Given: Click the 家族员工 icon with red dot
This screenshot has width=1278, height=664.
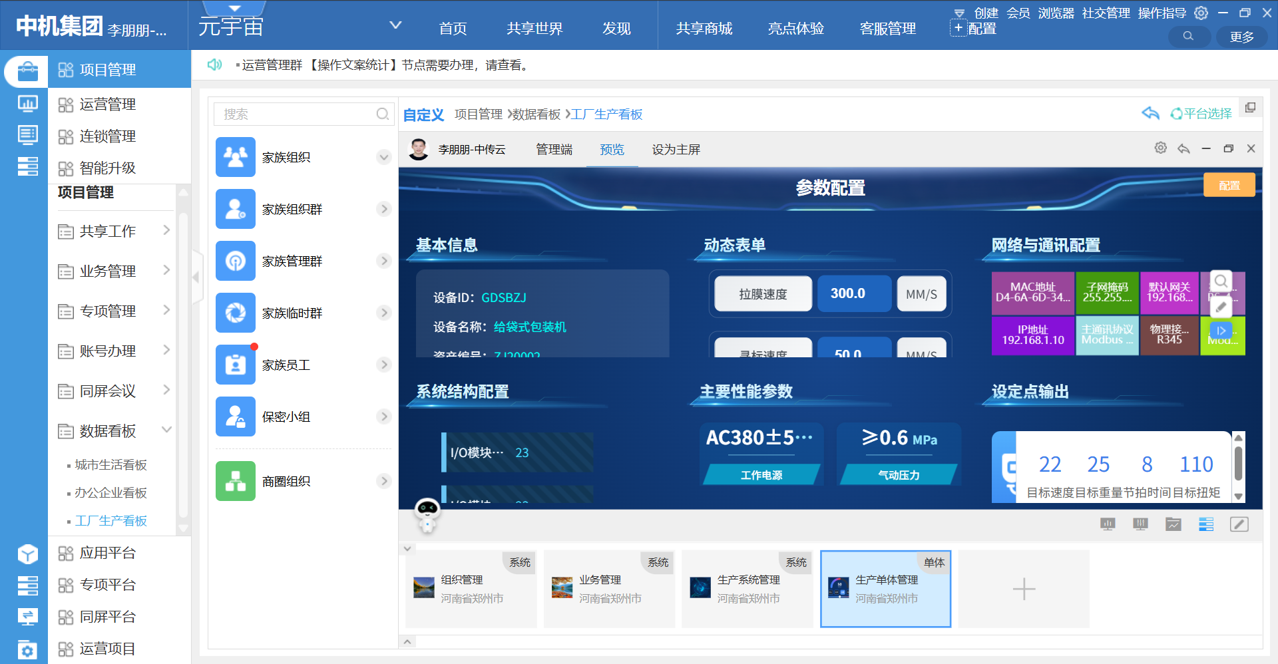Looking at the screenshot, I should point(236,365).
